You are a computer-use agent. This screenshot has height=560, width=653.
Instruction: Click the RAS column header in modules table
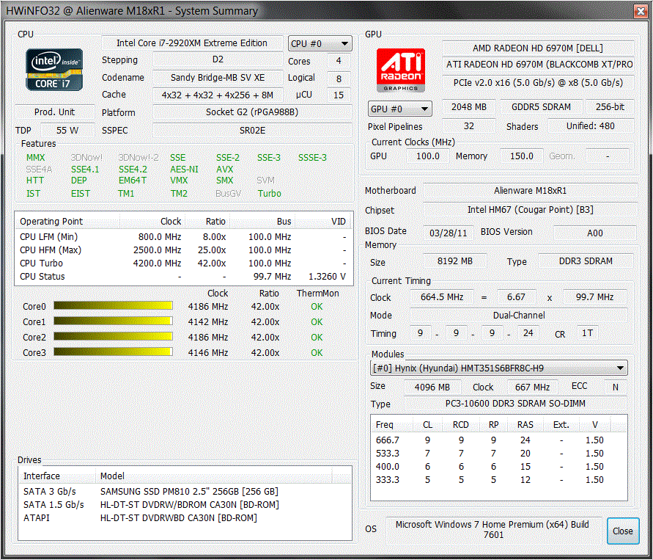525,424
